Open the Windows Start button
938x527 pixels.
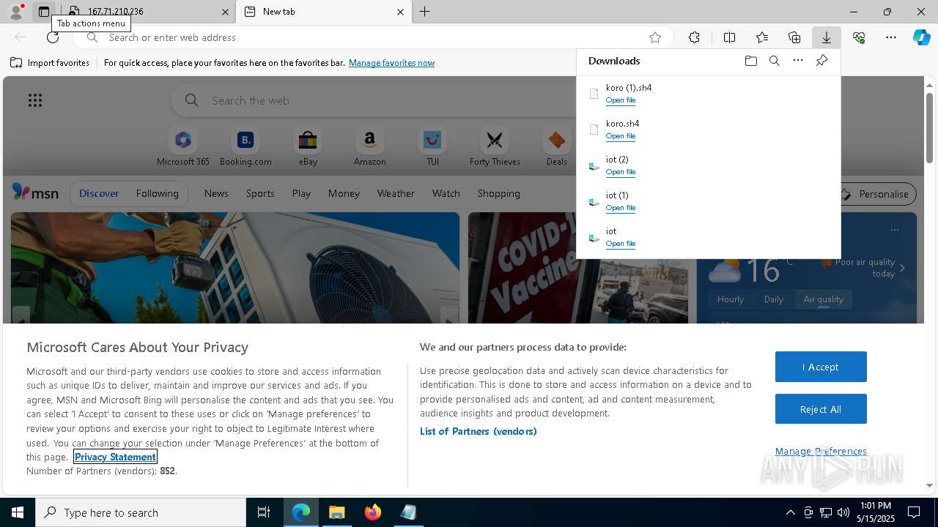point(18,512)
